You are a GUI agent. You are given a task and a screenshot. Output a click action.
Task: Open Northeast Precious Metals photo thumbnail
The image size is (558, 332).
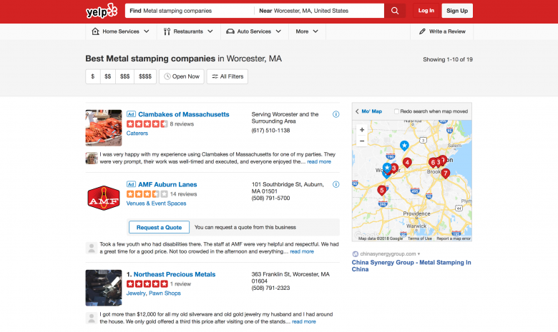point(104,288)
